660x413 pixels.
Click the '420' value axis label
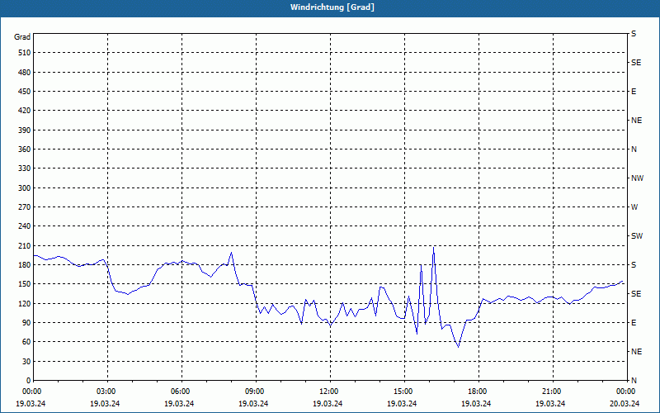point(25,111)
